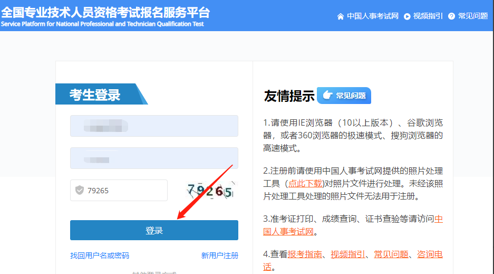Open 中国人事考试网 from the top navigation
Image resolution: width=494 pixels, height=274 pixels.
pos(372,16)
